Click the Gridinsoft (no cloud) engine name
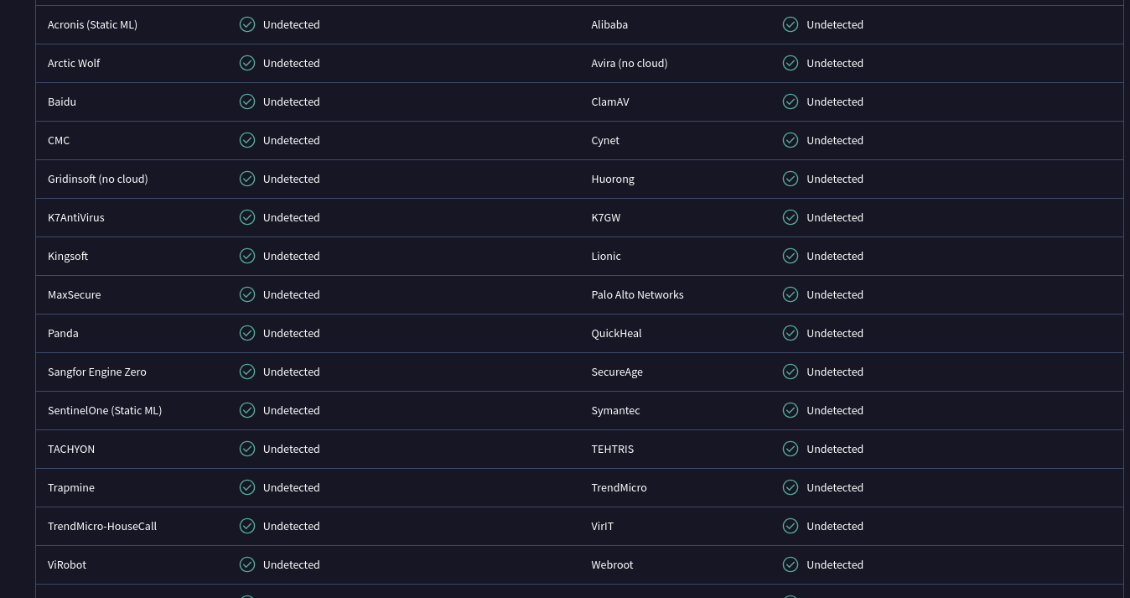The width and height of the screenshot is (1130, 598). 98,179
